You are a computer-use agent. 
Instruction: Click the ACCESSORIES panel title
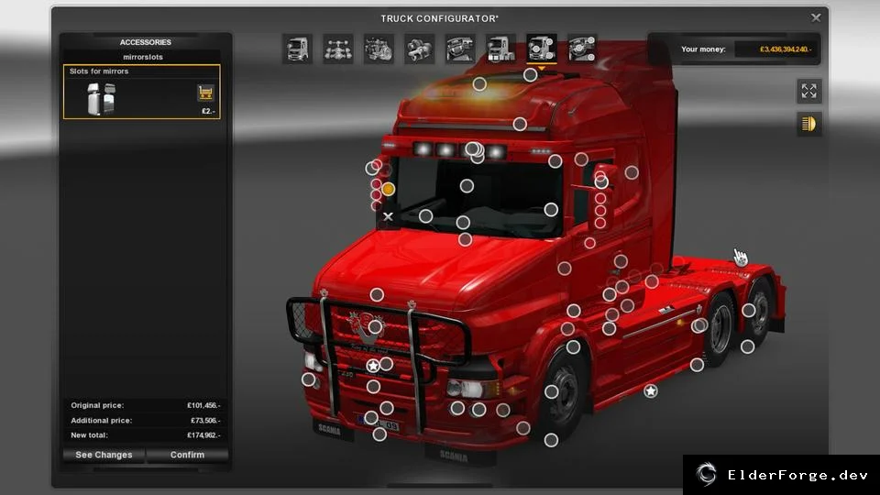click(x=146, y=42)
